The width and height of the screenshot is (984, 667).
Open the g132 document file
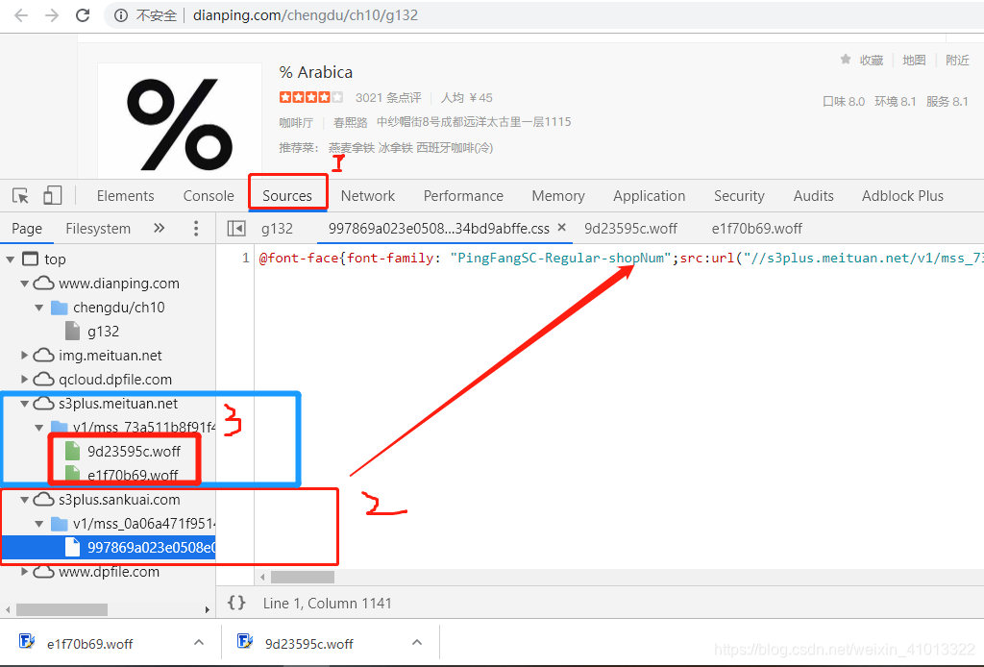(x=103, y=332)
